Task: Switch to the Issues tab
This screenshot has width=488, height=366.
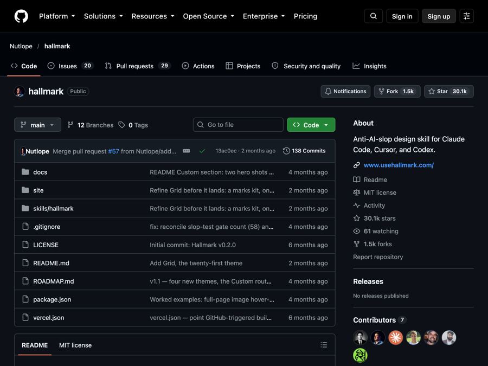Action: 70,66
